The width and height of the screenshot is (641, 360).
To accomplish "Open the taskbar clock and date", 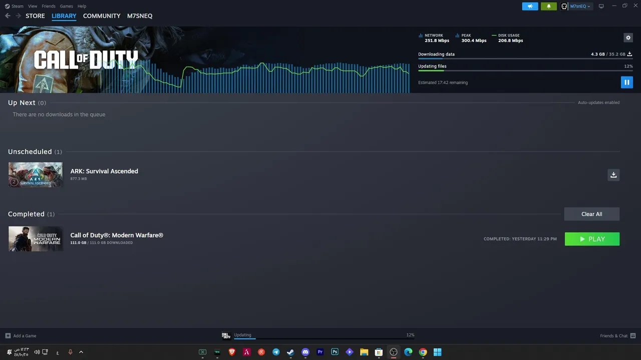I will tap(22, 352).
